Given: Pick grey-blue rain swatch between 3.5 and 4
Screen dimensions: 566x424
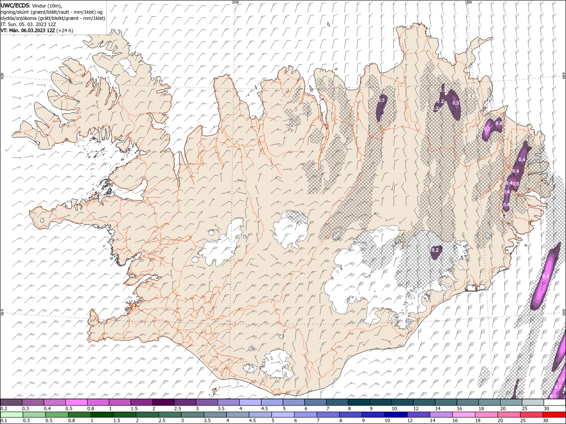Looking at the screenshot, I should pyautogui.click(x=215, y=415).
